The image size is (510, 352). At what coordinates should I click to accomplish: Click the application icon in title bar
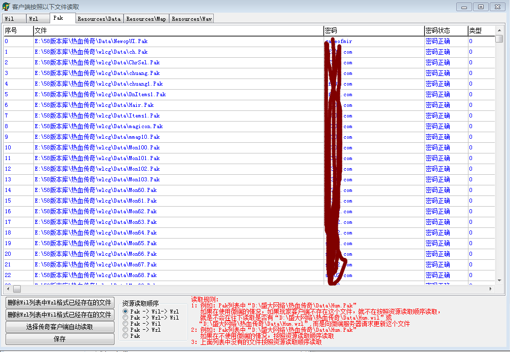pyautogui.click(x=6, y=7)
